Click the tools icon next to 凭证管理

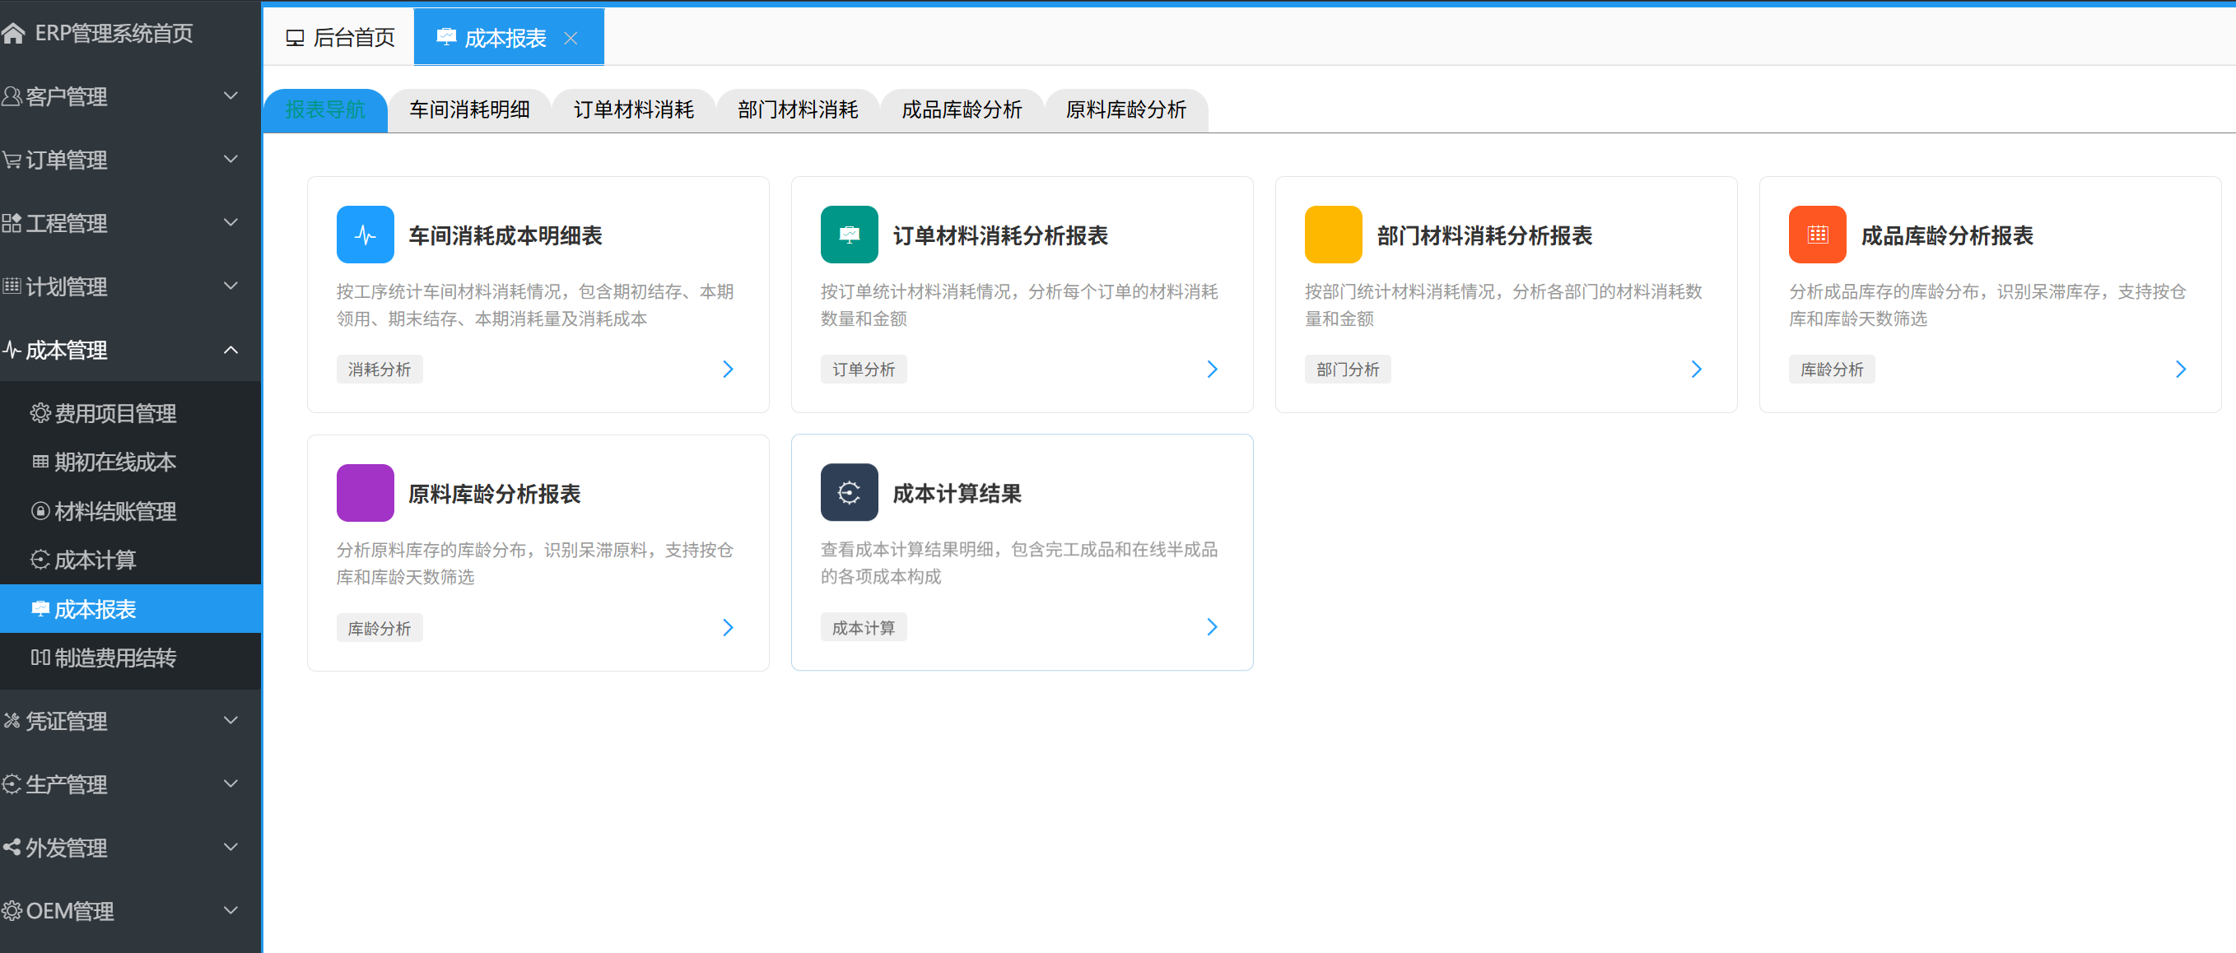pos(12,720)
